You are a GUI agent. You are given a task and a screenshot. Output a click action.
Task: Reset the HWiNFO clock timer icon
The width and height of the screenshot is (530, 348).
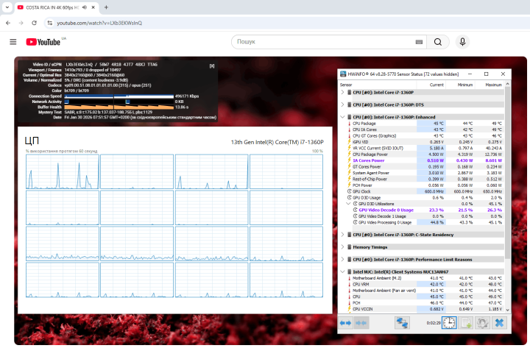click(x=449, y=323)
